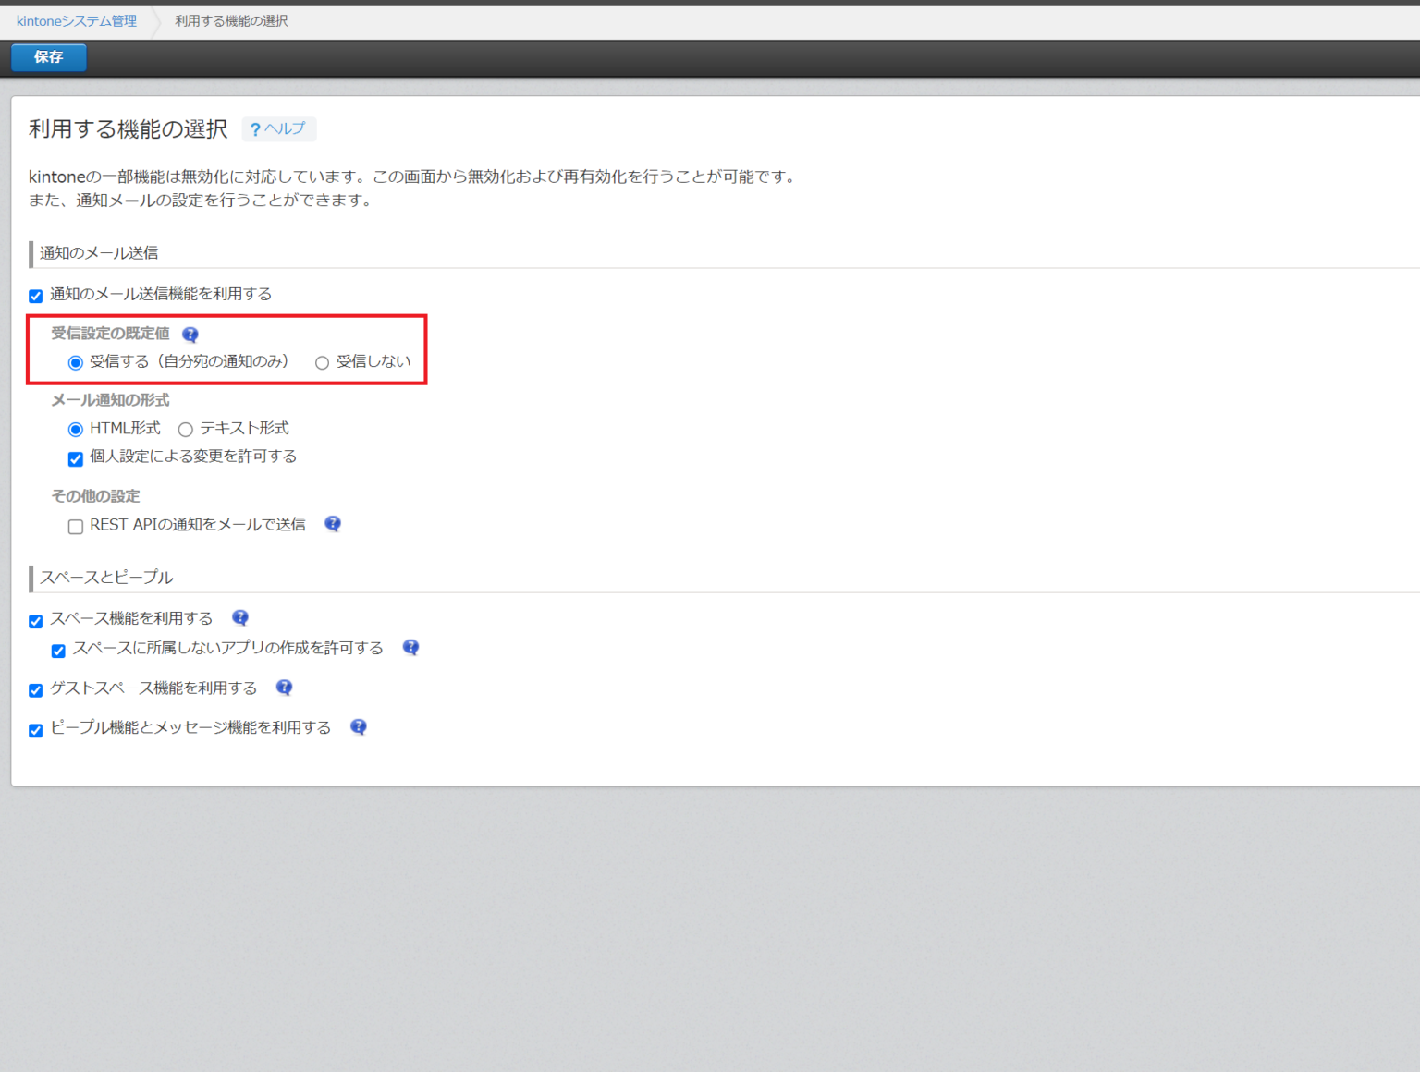The height and width of the screenshot is (1072, 1420).
Task: Uncheck 個人設定による変更を許可する
Action: (76, 458)
